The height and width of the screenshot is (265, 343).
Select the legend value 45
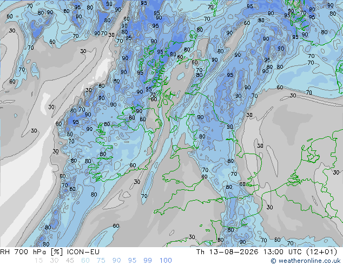[x=70, y=261]
